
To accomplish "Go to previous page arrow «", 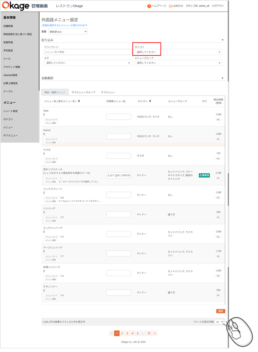I will point(112,333).
